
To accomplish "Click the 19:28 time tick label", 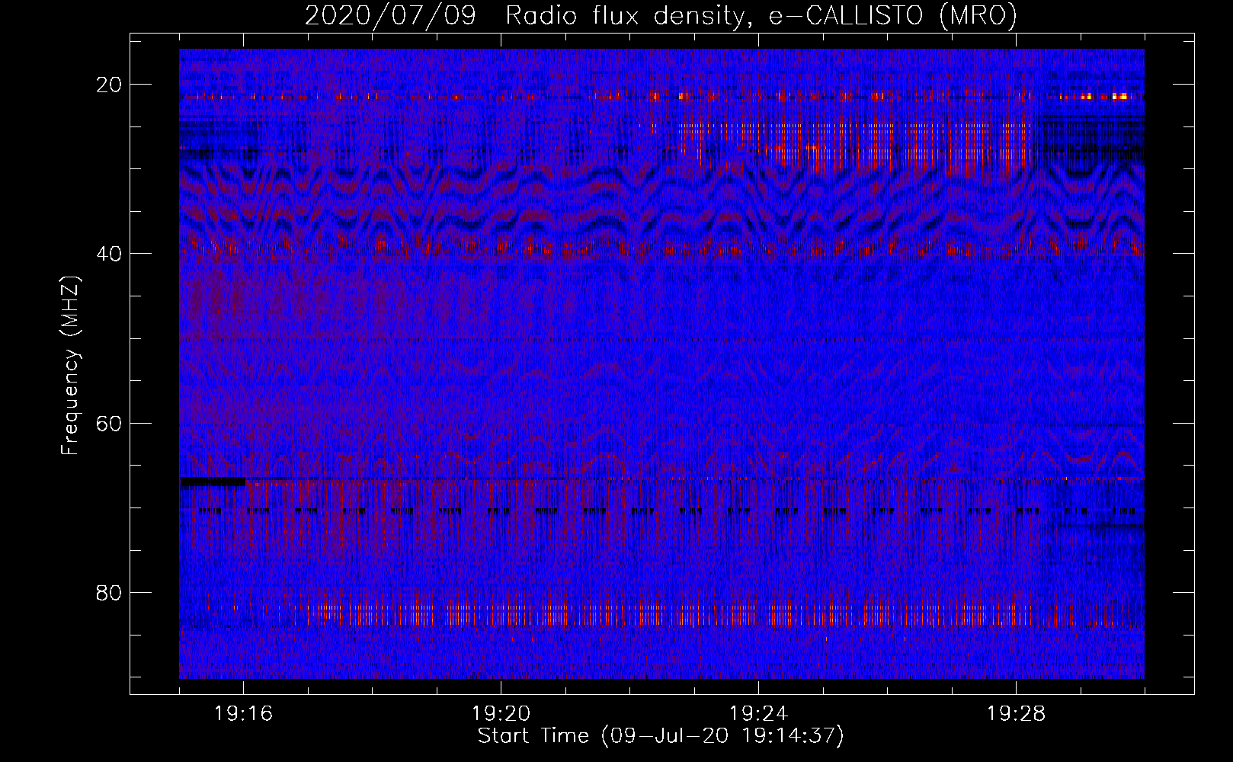I will click(1016, 714).
